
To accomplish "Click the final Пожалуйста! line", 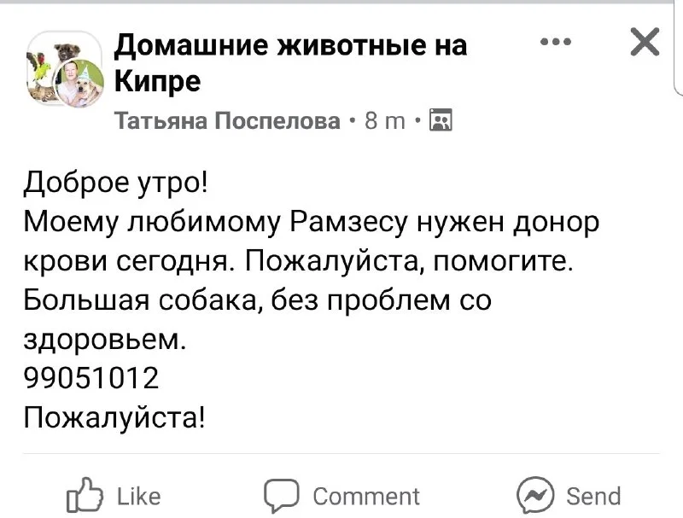I will [x=114, y=418].
